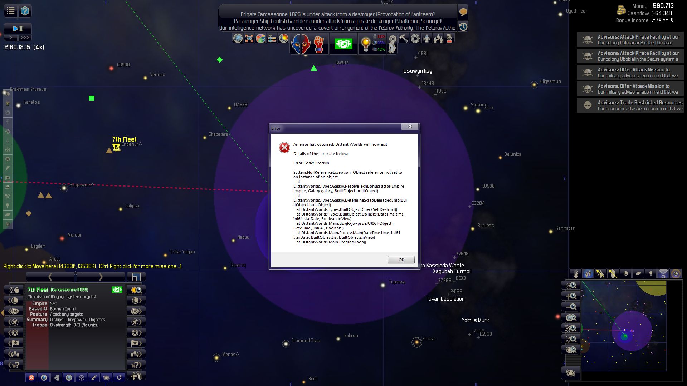Increase game speed with triple arrows
This screenshot has height=386, width=687.
pos(25,38)
